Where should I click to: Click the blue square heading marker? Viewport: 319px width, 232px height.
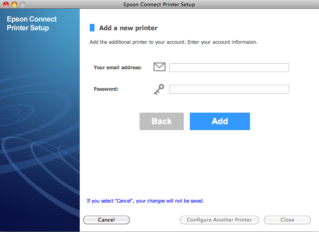tap(92, 28)
